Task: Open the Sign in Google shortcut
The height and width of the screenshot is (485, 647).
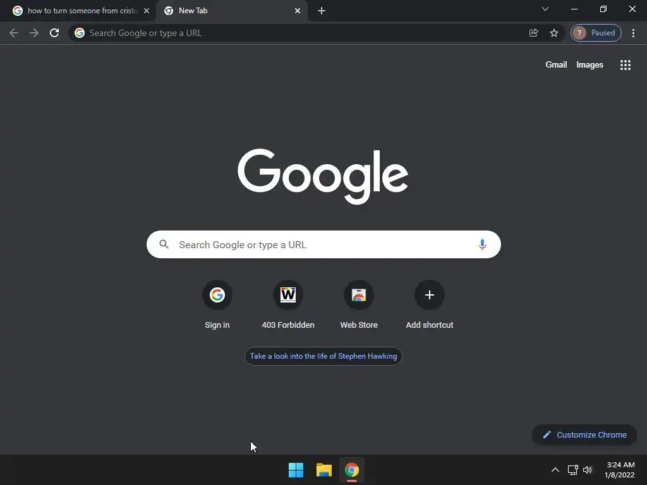Action: click(217, 305)
